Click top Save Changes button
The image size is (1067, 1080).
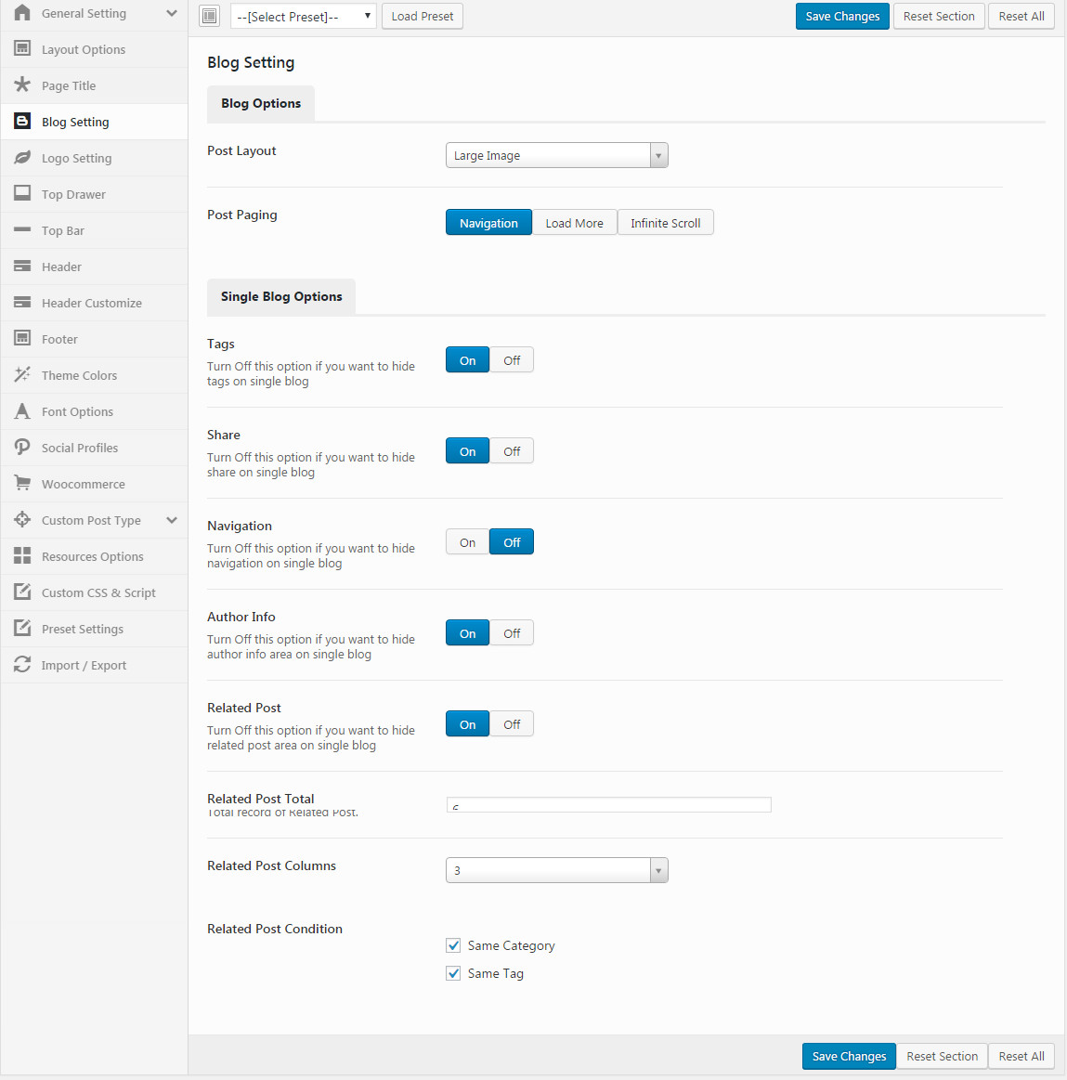coord(842,16)
